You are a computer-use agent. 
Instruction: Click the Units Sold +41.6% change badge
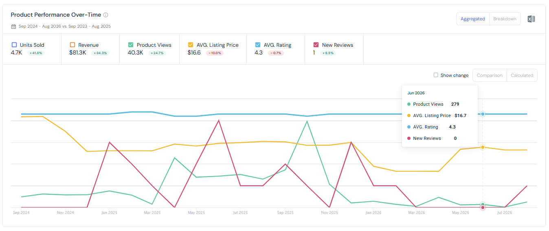pyautogui.click(x=35, y=53)
